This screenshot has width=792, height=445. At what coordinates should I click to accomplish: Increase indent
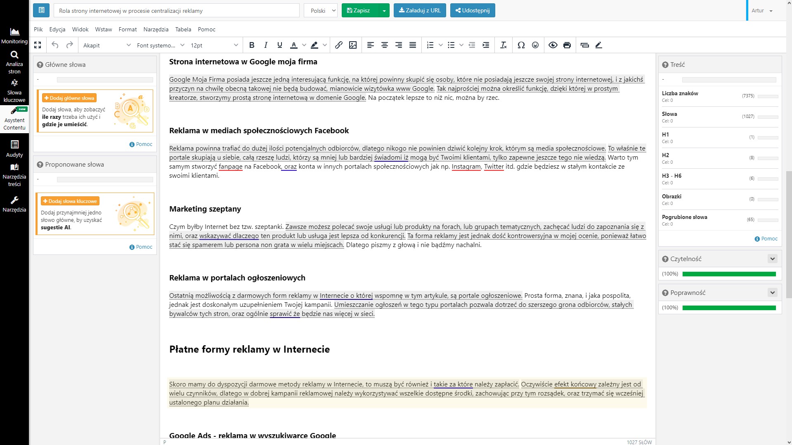pyautogui.click(x=486, y=45)
